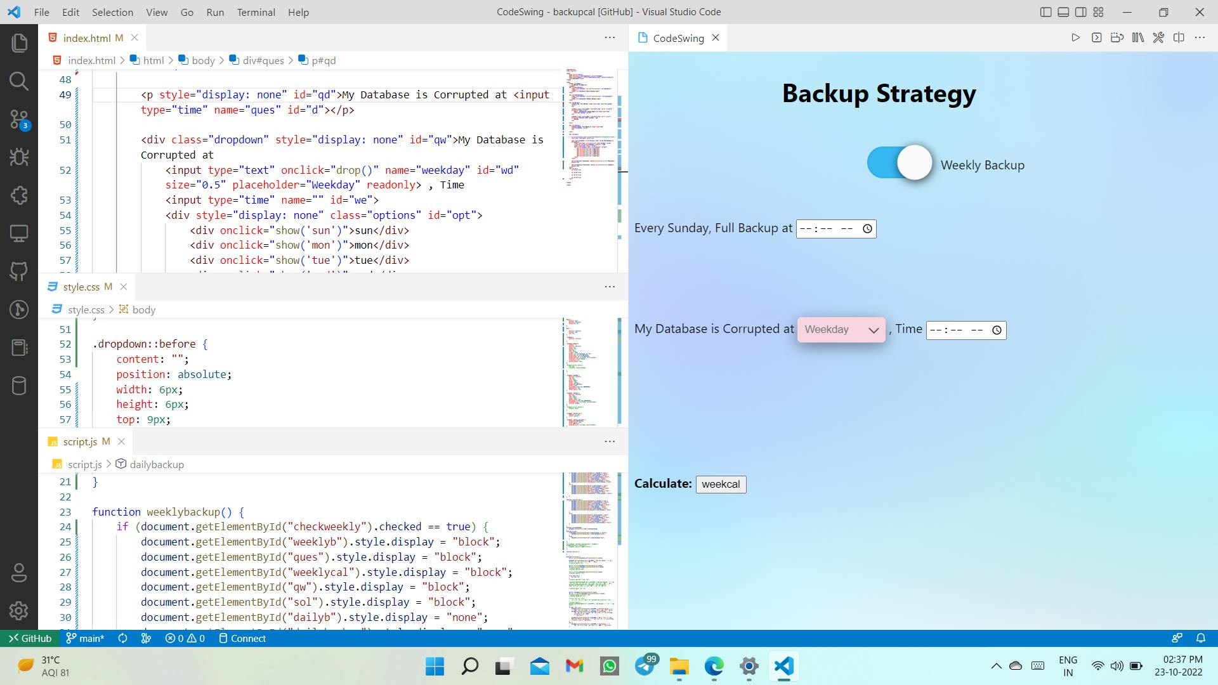Click Customize Layout icon in title bar
Viewport: 1218px width, 685px height.
click(1099, 12)
